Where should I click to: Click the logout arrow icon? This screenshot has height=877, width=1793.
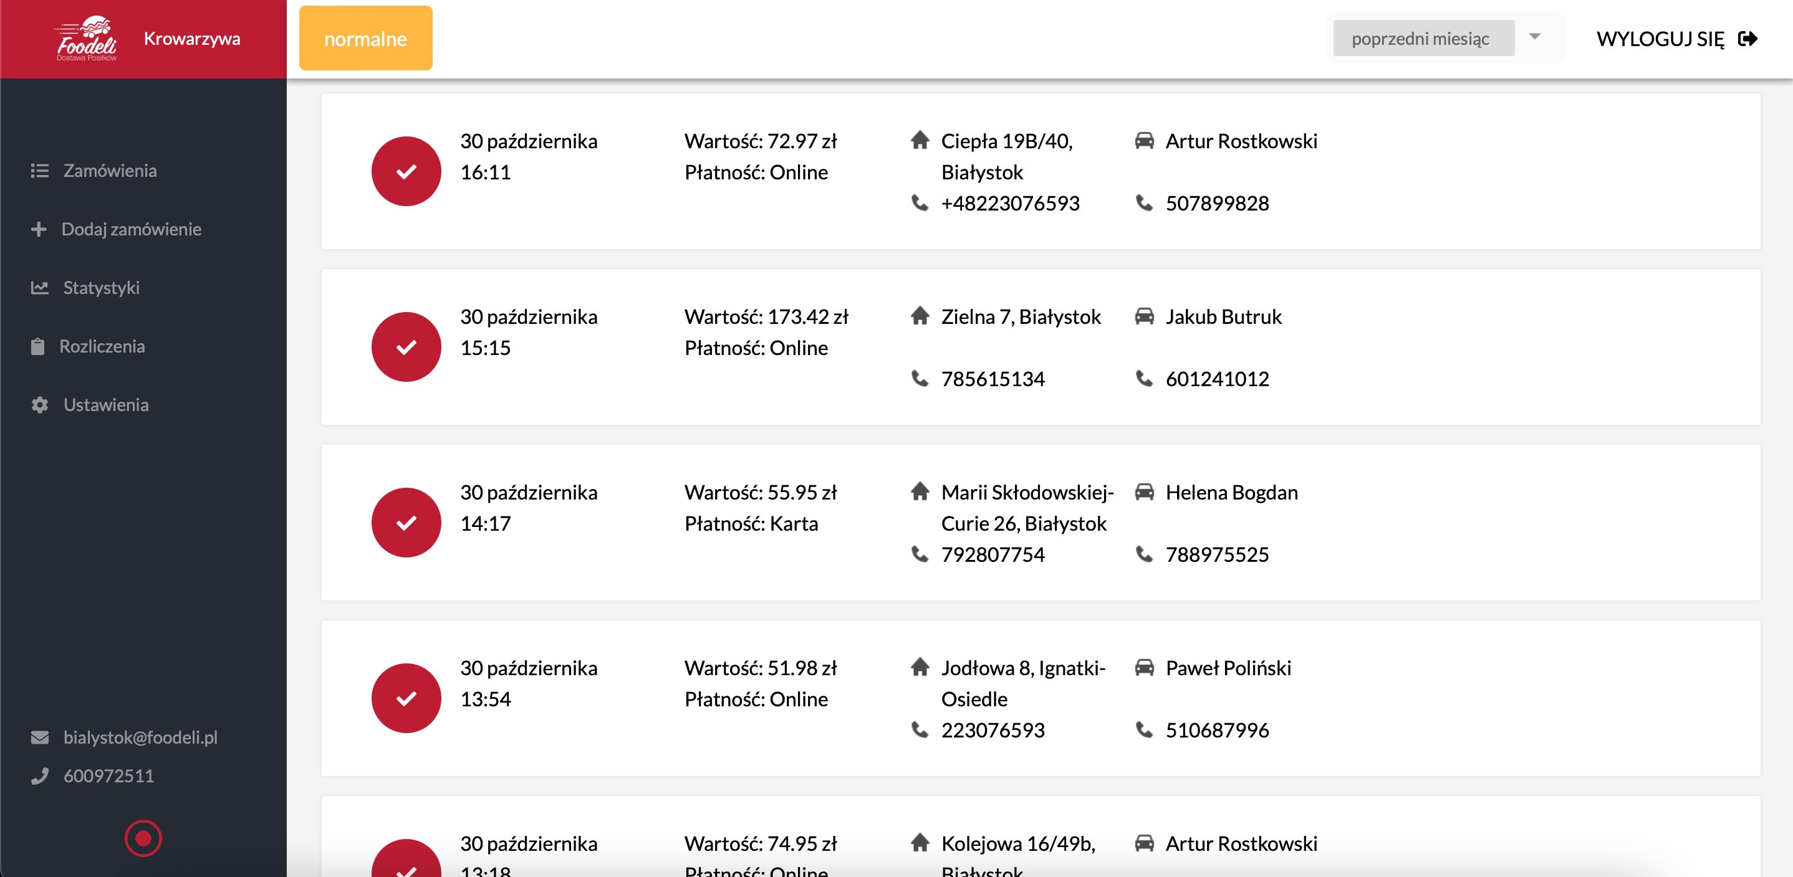pos(1747,39)
